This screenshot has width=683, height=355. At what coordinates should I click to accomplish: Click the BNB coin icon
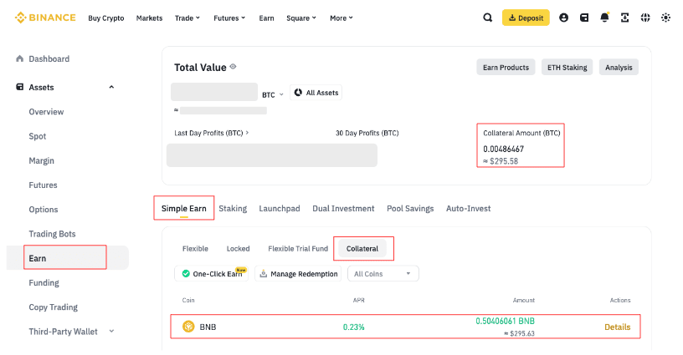click(188, 327)
